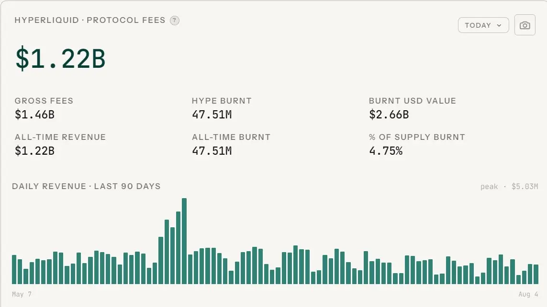
Task: Click the DAILY REVENUE · LAST 90 DAYS heading
Action: click(86, 186)
